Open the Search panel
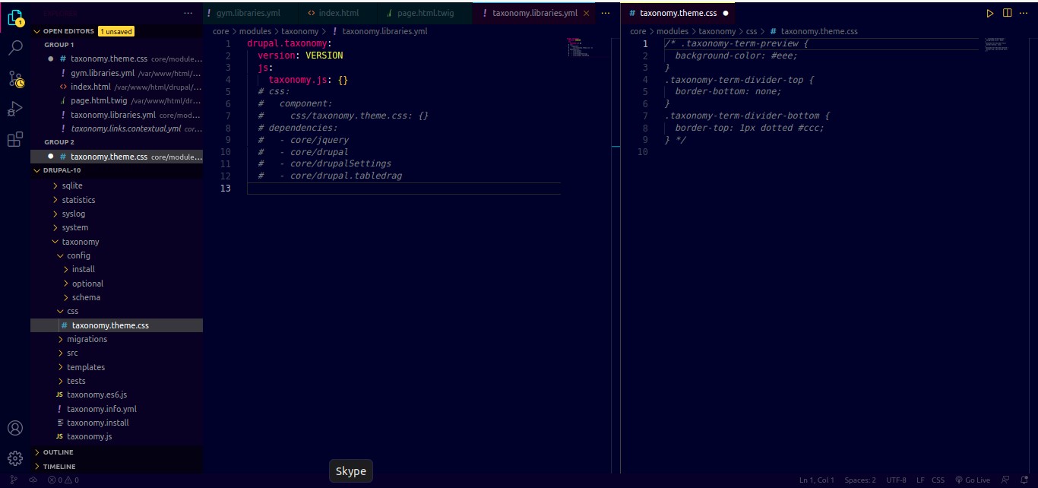Screen dimensions: 1038x488 [x=15, y=47]
